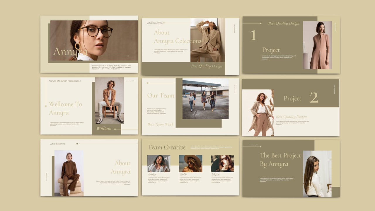375x211 pixels.
Task: Select the "Wellcome To Annyra" heading
Action: pyautogui.click(x=65, y=108)
